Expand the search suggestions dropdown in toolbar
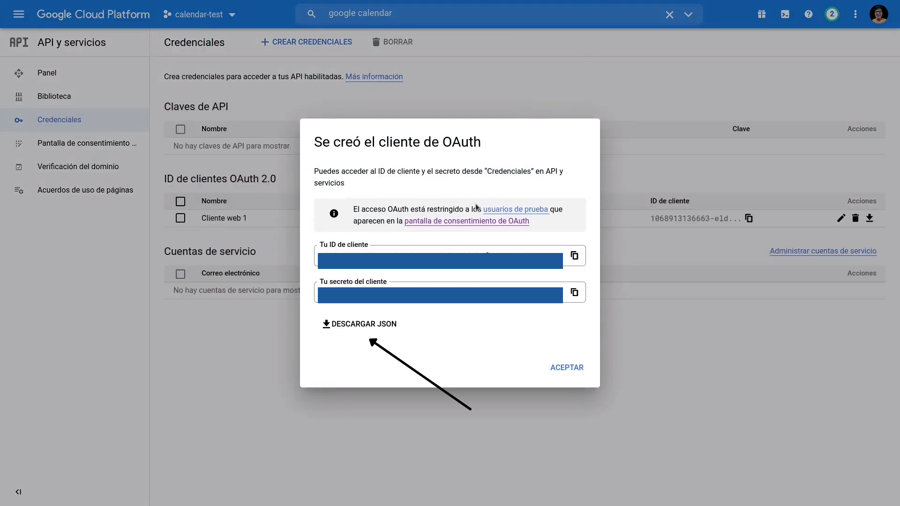Image resolution: width=900 pixels, height=506 pixels. pyautogui.click(x=688, y=14)
